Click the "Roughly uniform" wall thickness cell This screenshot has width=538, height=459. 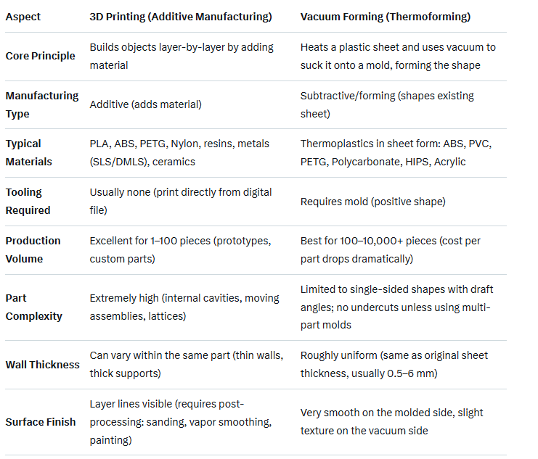(x=394, y=364)
